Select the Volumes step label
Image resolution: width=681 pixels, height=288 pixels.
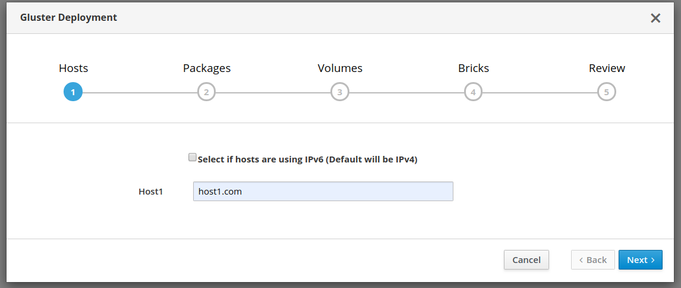[340, 68]
